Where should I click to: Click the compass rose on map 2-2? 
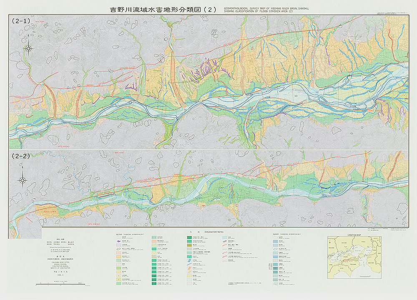click(x=23, y=180)
